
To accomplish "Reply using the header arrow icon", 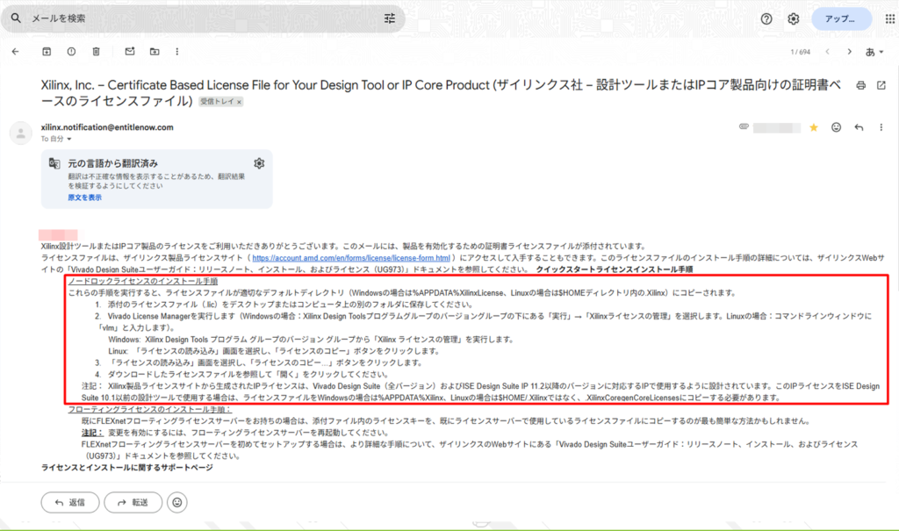I will [x=859, y=127].
